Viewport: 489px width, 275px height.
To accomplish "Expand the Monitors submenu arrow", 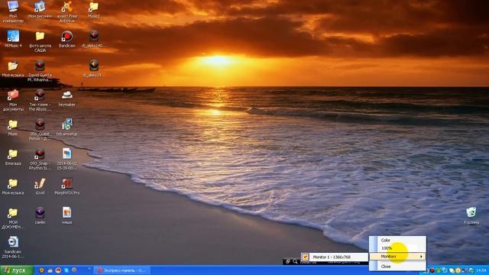I will [421, 257].
